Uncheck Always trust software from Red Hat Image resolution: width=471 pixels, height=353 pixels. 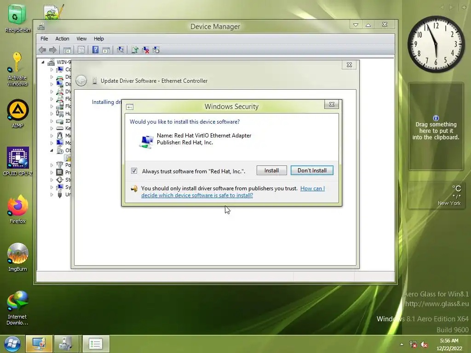coord(134,171)
